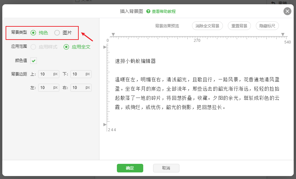Close the 插入背景图 dialog
296x179 pixels.
pos(287,11)
